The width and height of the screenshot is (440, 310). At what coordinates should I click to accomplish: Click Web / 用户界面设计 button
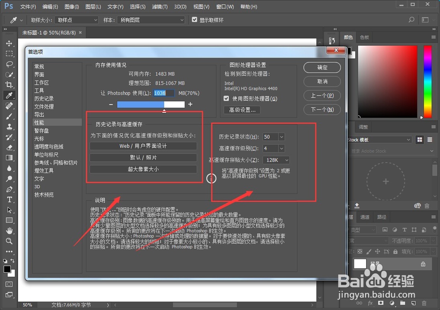click(x=143, y=146)
